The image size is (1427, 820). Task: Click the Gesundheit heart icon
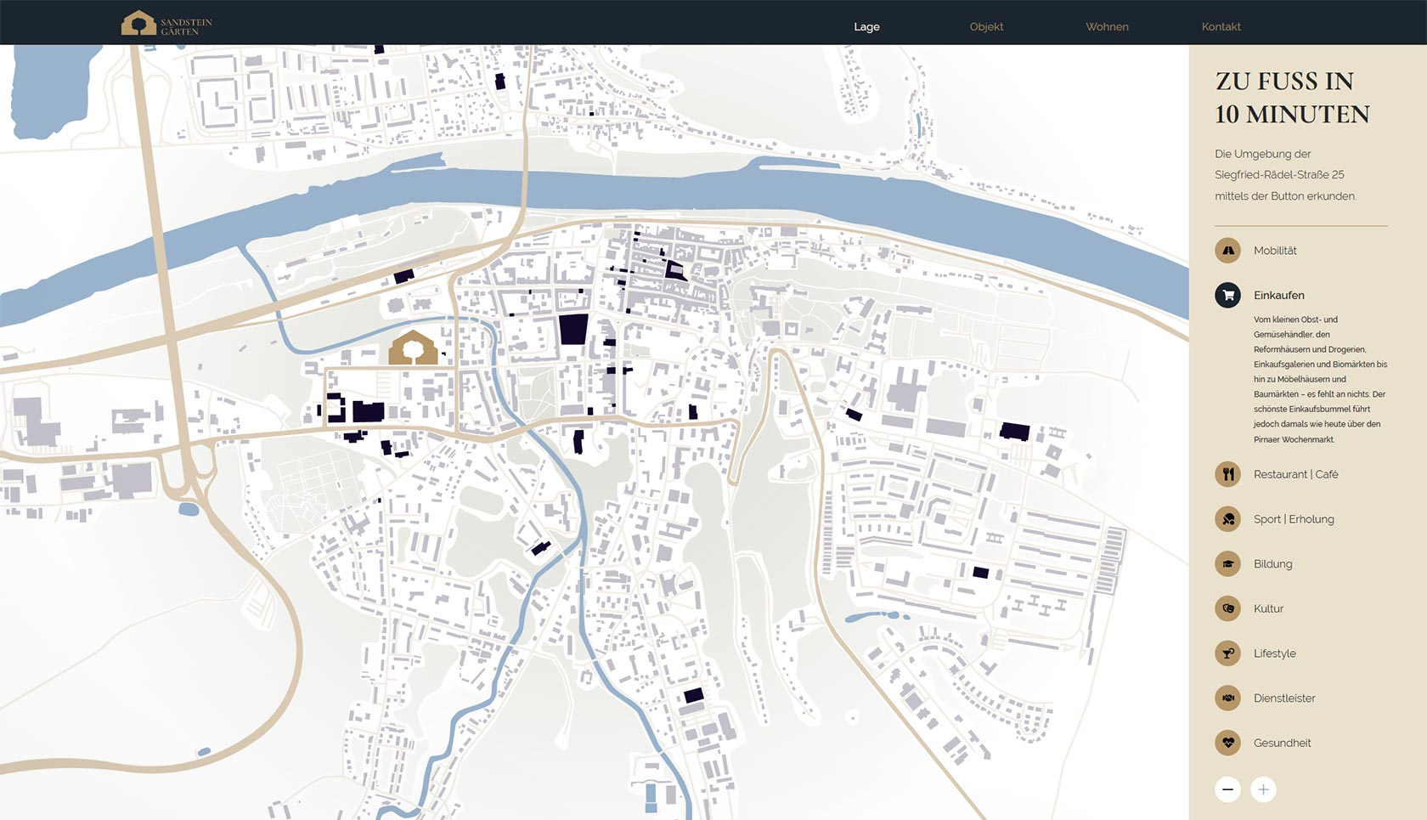(x=1227, y=743)
